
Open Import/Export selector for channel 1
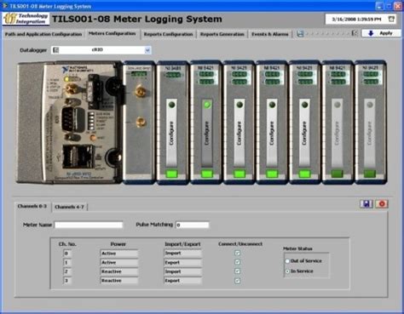coord(182,262)
